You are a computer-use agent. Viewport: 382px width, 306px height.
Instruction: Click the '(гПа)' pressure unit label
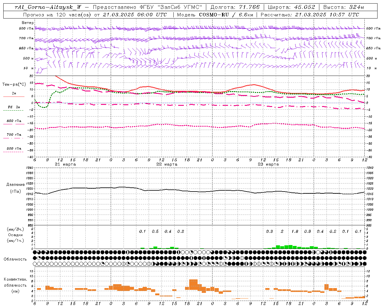click(x=16, y=192)
